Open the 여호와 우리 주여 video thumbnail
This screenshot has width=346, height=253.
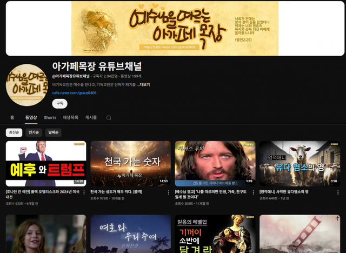click(x=130, y=234)
